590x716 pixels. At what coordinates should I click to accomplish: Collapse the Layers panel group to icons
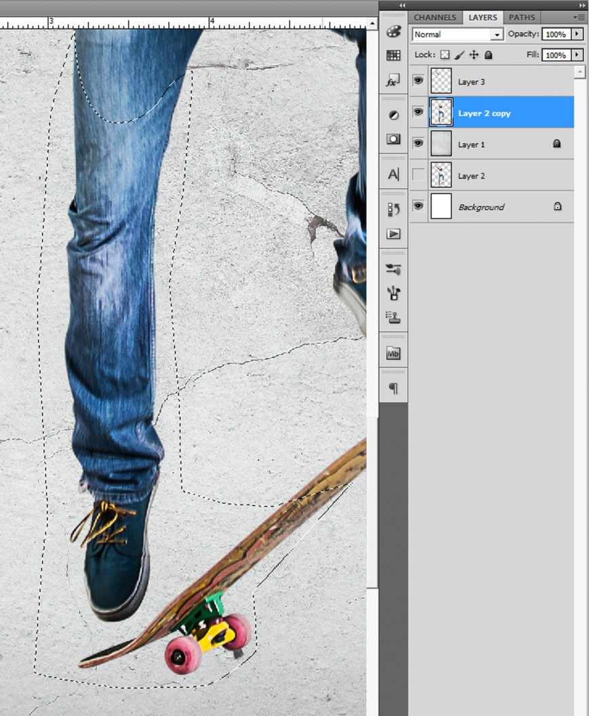pyautogui.click(x=583, y=5)
